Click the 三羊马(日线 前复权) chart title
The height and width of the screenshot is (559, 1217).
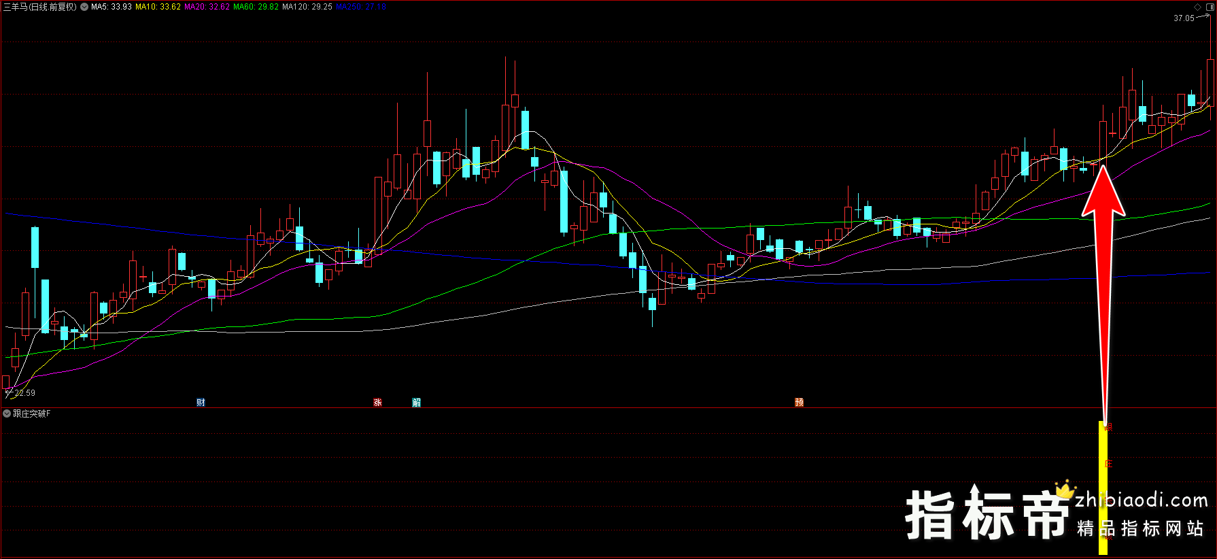click(x=40, y=7)
